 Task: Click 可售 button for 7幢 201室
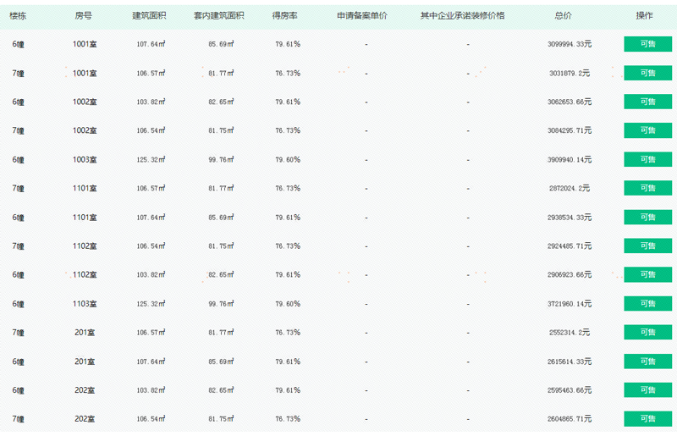[647, 333]
